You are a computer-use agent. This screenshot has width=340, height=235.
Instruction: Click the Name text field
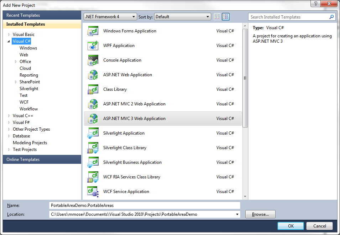click(x=145, y=205)
